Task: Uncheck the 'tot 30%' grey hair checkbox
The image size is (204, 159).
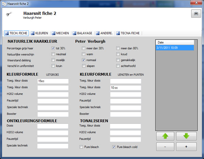Action: (53, 48)
